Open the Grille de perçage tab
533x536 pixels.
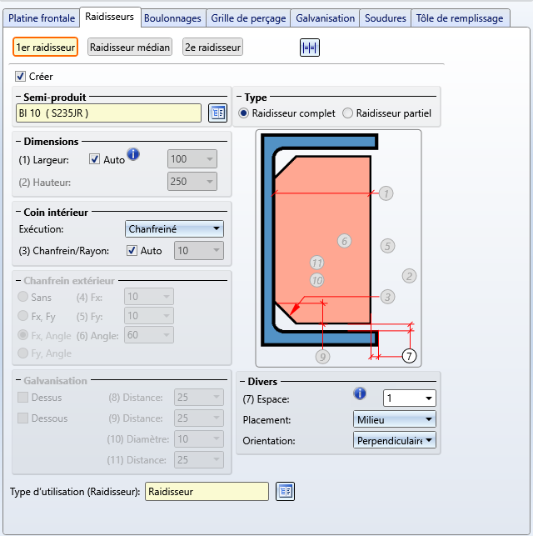pos(248,18)
